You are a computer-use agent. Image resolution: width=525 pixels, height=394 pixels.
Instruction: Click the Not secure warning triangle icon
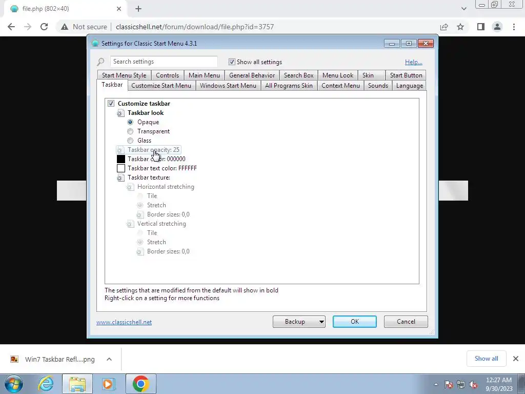point(65,27)
